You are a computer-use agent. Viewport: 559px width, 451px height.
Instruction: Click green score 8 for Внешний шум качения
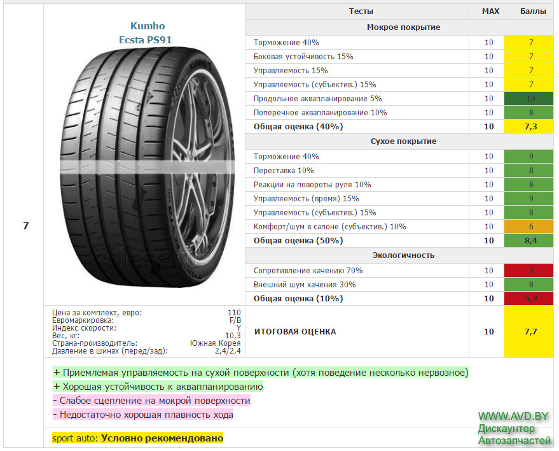528,284
